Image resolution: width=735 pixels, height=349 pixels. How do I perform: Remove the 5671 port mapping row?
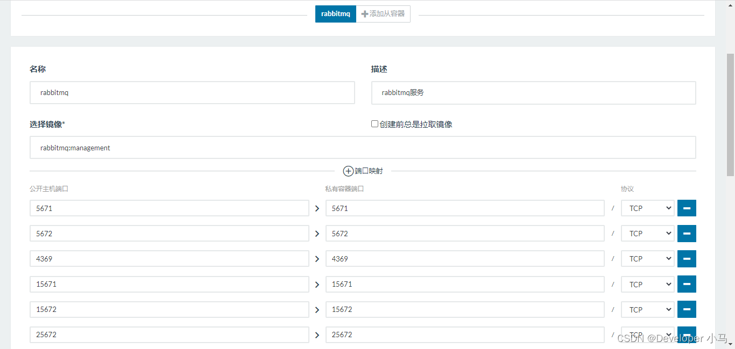pyautogui.click(x=687, y=208)
